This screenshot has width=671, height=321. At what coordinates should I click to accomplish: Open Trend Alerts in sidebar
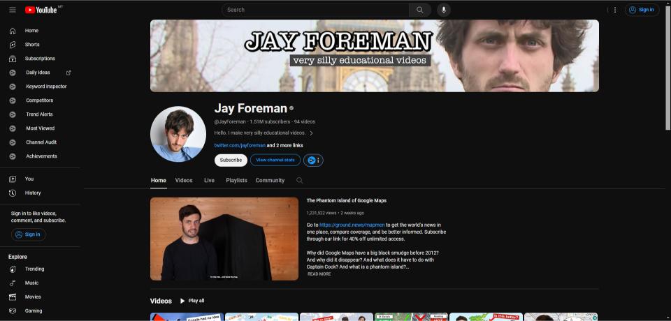40,114
